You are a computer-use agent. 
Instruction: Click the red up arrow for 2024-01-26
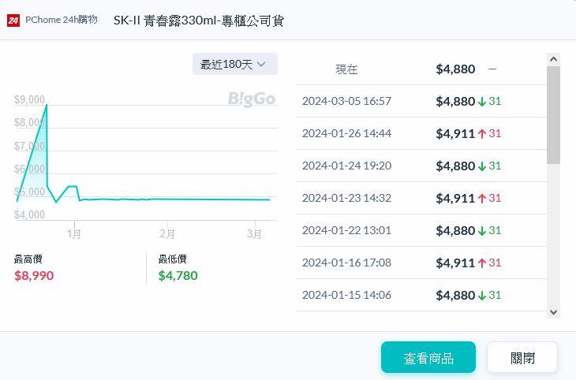(x=482, y=133)
